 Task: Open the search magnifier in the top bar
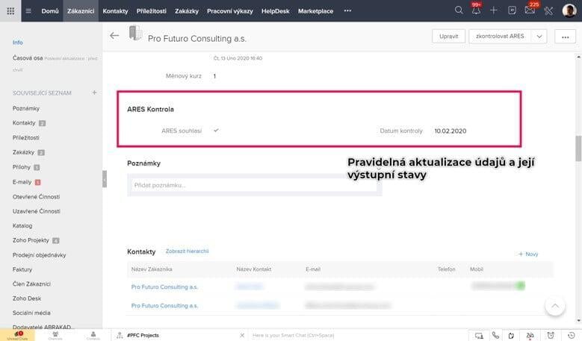point(459,10)
